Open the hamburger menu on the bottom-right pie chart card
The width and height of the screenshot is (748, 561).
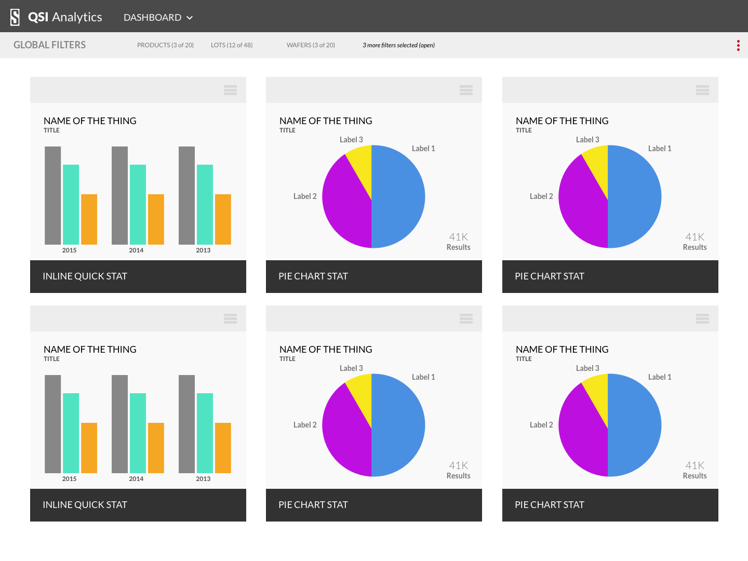(x=702, y=319)
